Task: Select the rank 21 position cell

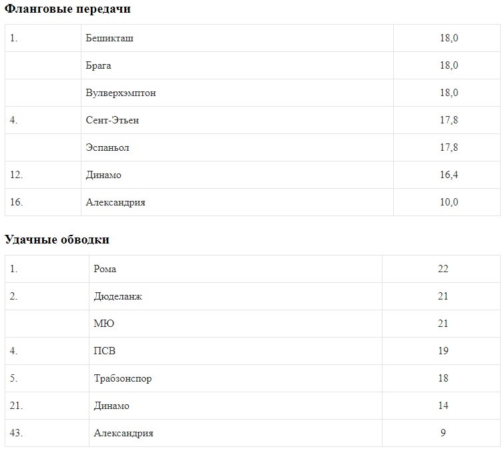Action: click(x=17, y=406)
